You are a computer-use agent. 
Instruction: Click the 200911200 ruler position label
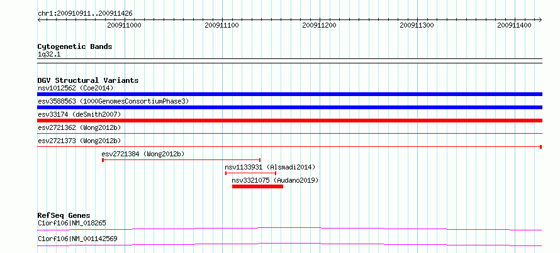pyautogui.click(x=319, y=26)
